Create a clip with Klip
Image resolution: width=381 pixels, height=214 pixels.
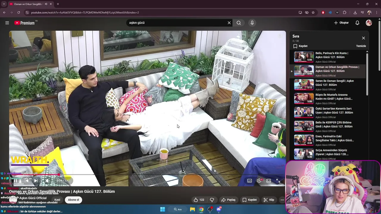(269, 200)
